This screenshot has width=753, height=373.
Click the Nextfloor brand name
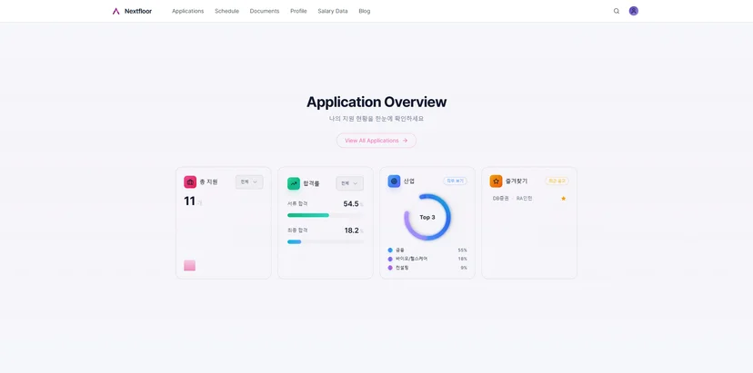click(138, 11)
